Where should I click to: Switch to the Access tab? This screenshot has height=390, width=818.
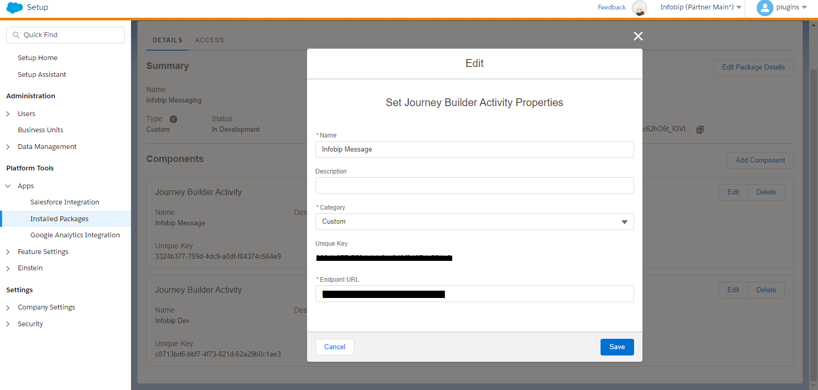point(209,40)
